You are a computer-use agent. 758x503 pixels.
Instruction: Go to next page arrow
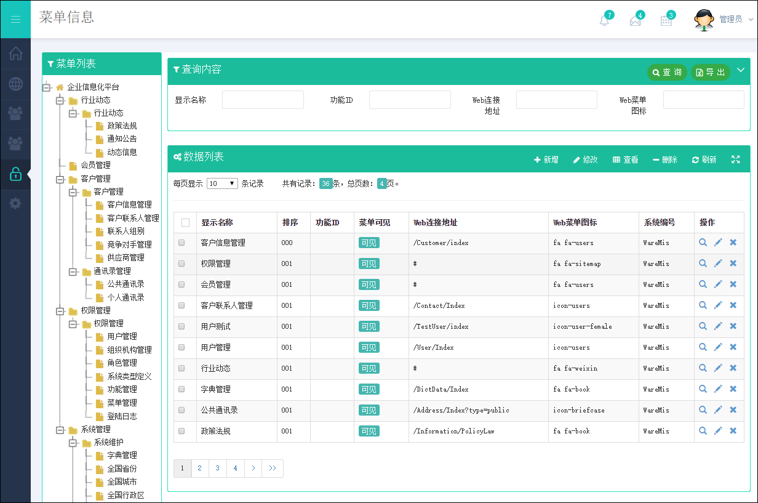click(253, 469)
